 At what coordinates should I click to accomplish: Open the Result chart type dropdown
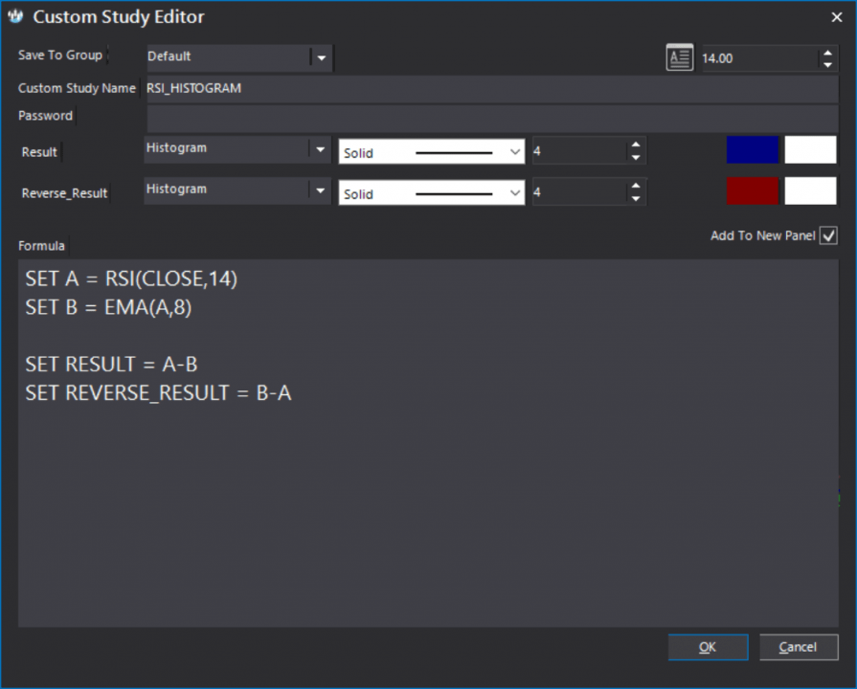tap(320, 149)
